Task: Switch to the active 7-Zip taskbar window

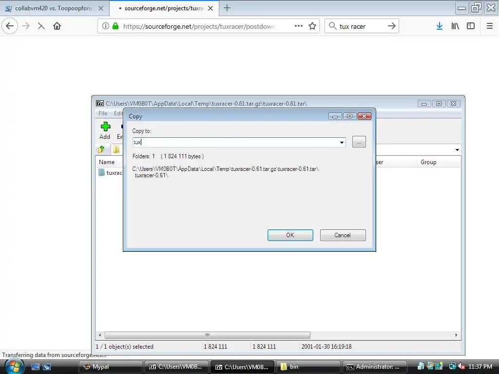Action: click(x=243, y=367)
